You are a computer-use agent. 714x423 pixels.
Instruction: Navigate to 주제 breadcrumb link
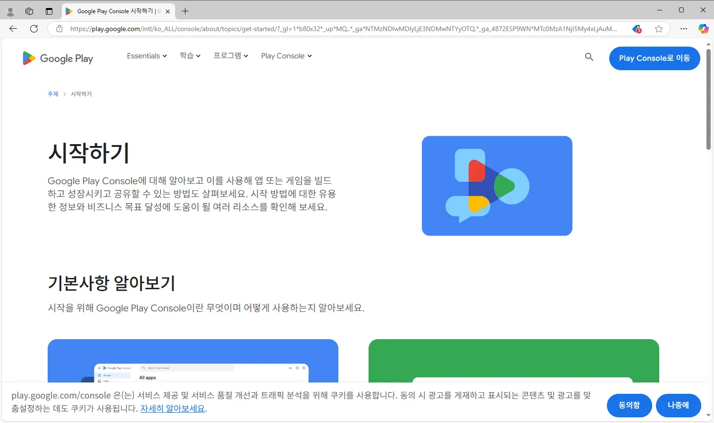[53, 94]
